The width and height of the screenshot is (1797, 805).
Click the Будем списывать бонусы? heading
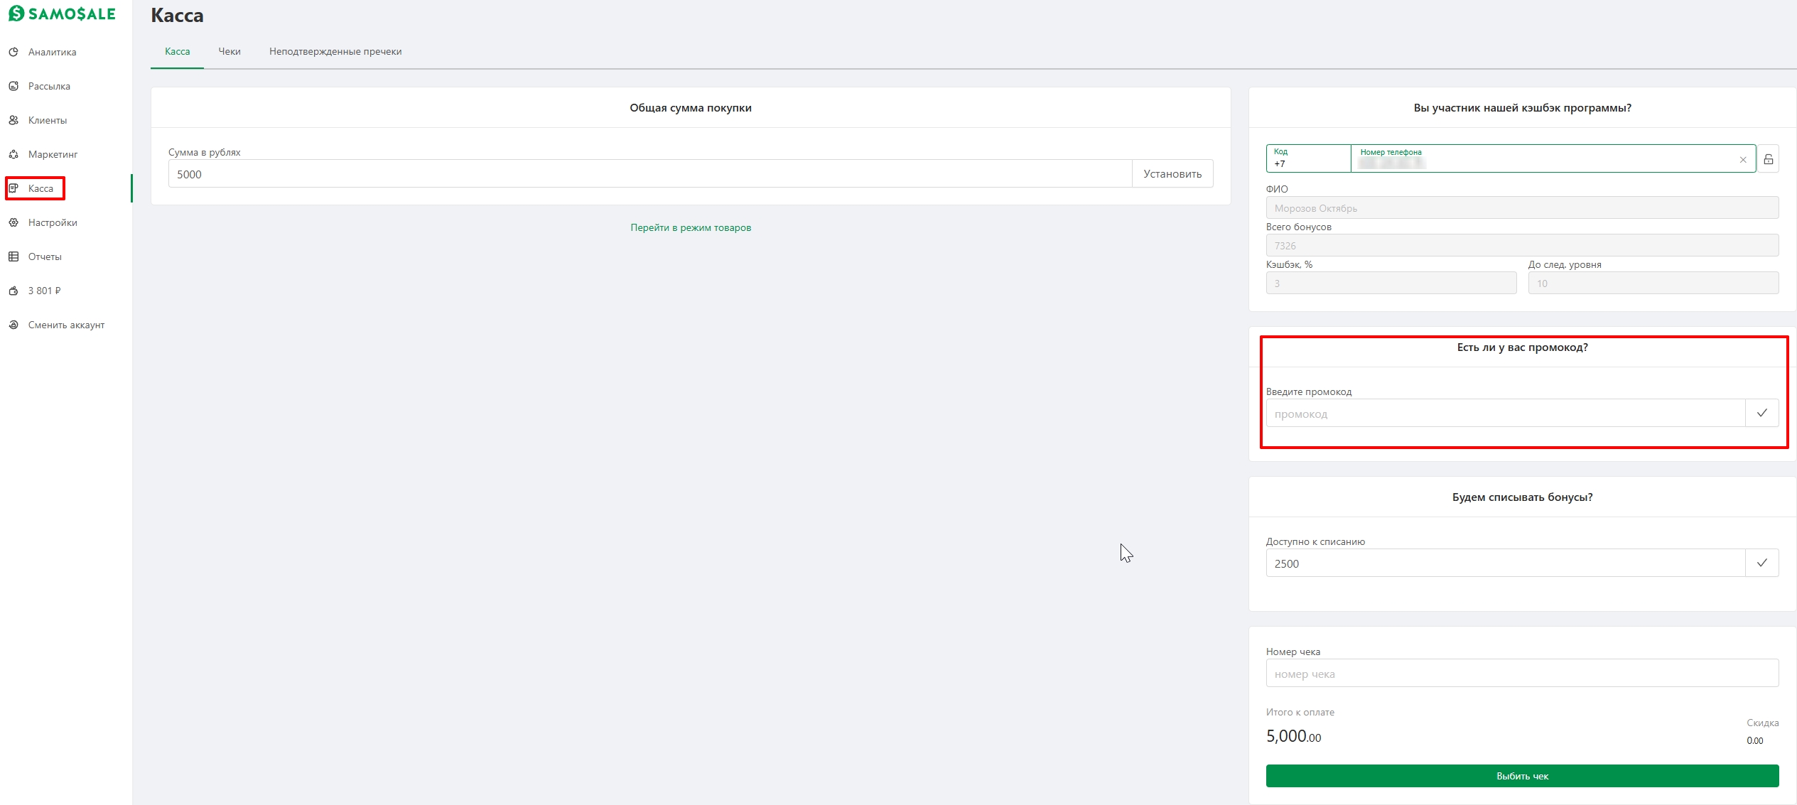[x=1522, y=497]
